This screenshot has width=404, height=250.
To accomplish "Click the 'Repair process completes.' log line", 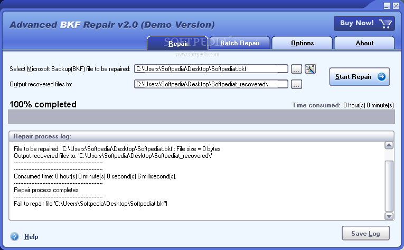I will 46,190.
